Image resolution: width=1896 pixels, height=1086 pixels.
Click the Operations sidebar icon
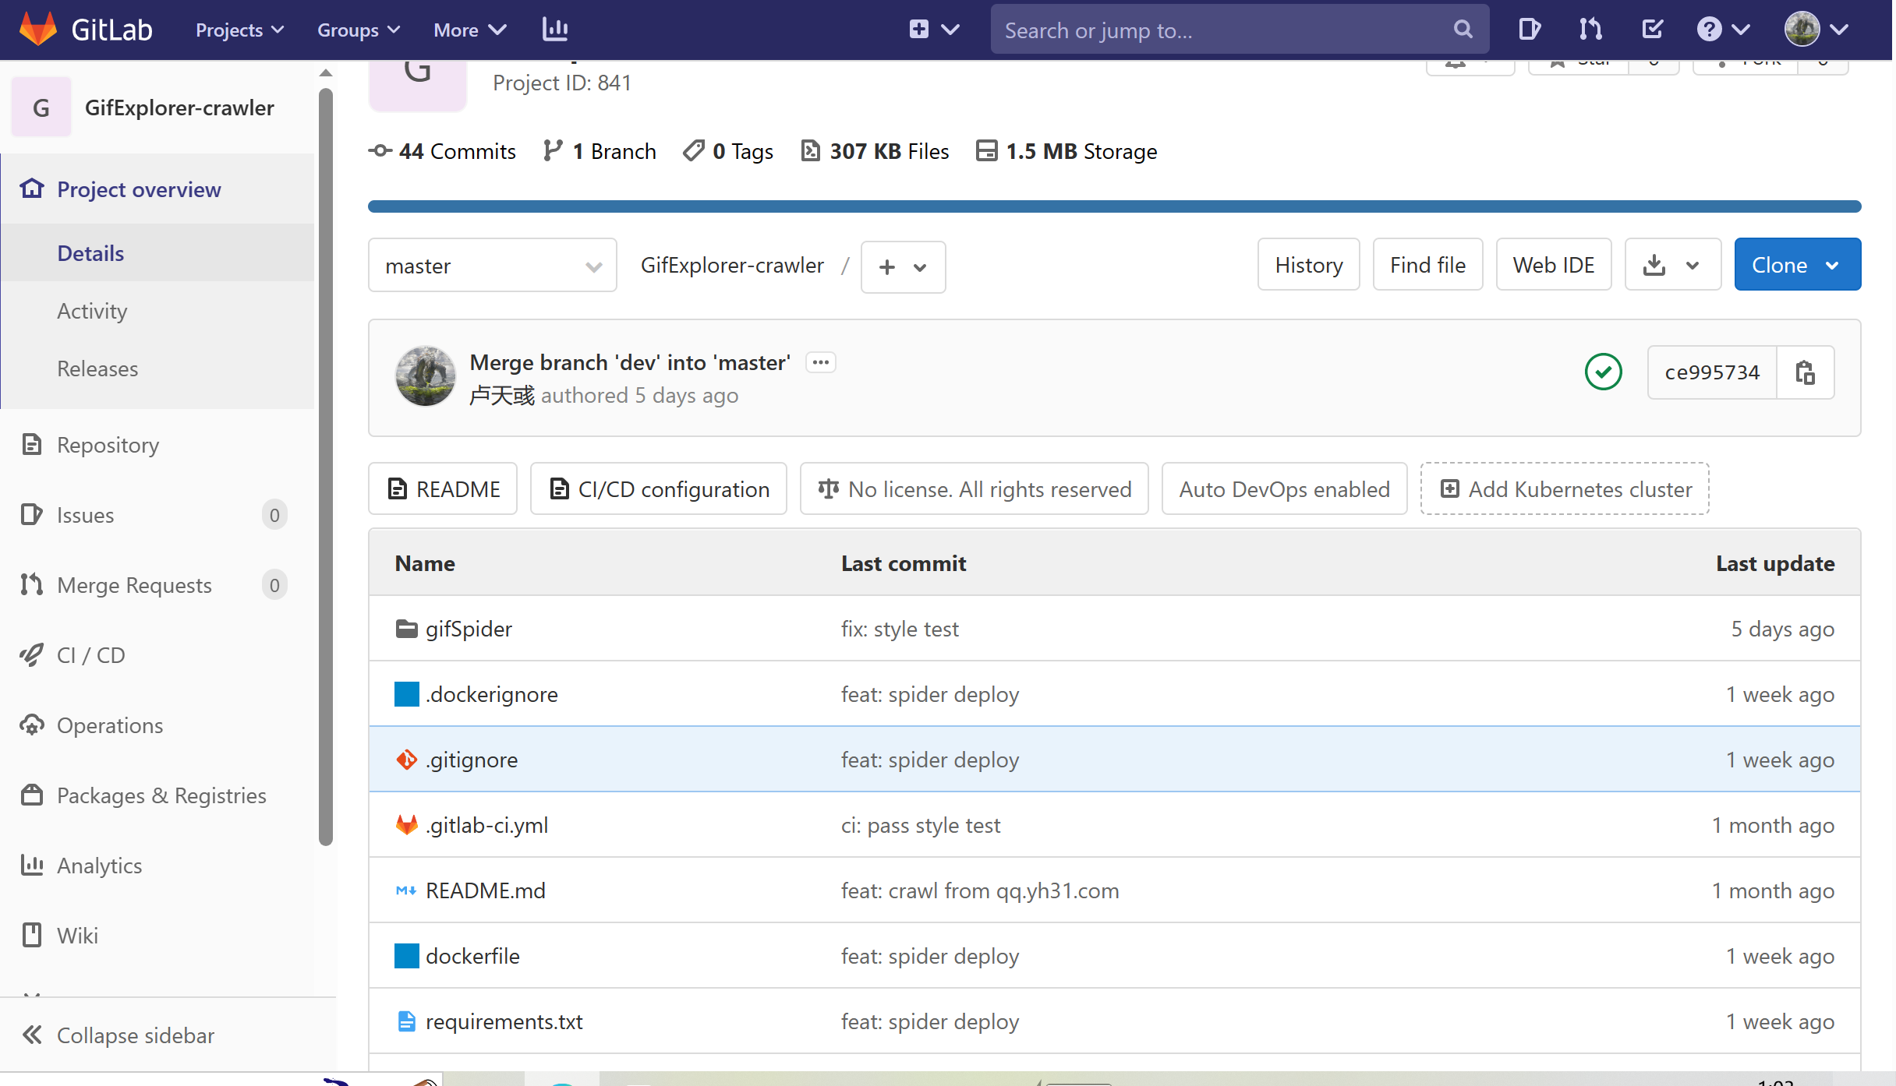pyautogui.click(x=32, y=725)
